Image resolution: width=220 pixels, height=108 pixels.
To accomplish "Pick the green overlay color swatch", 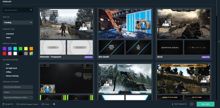I will 21,49.
